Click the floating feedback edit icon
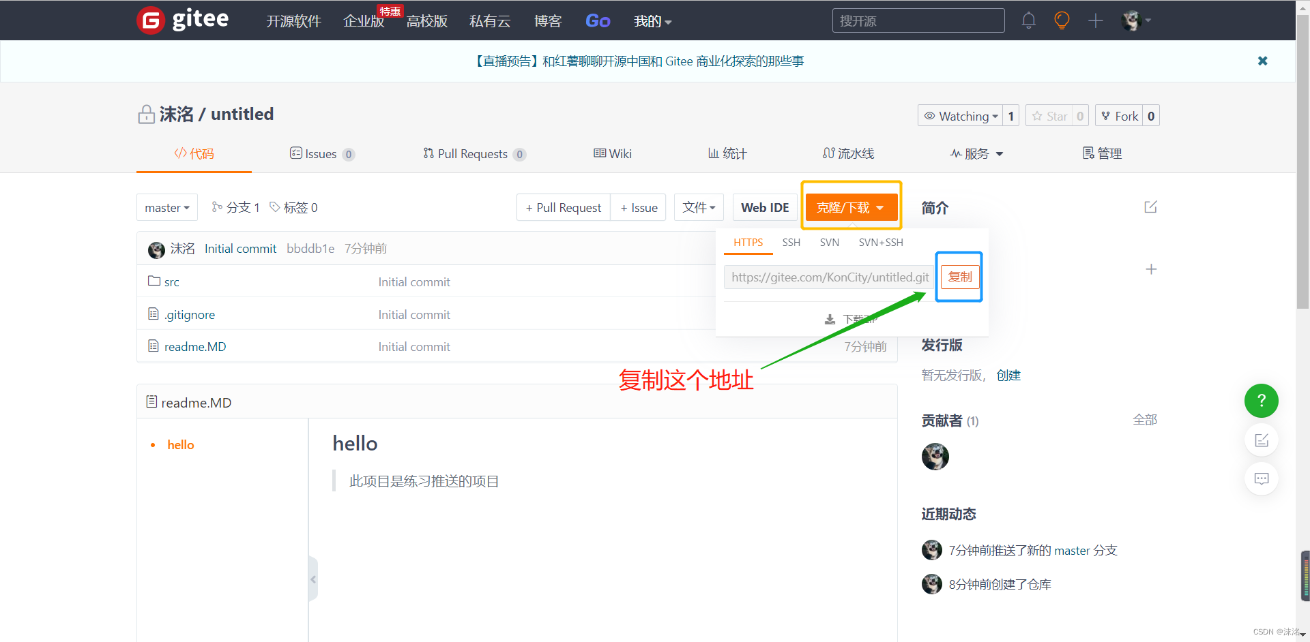This screenshot has height=642, width=1310. [x=1261, y=440]
